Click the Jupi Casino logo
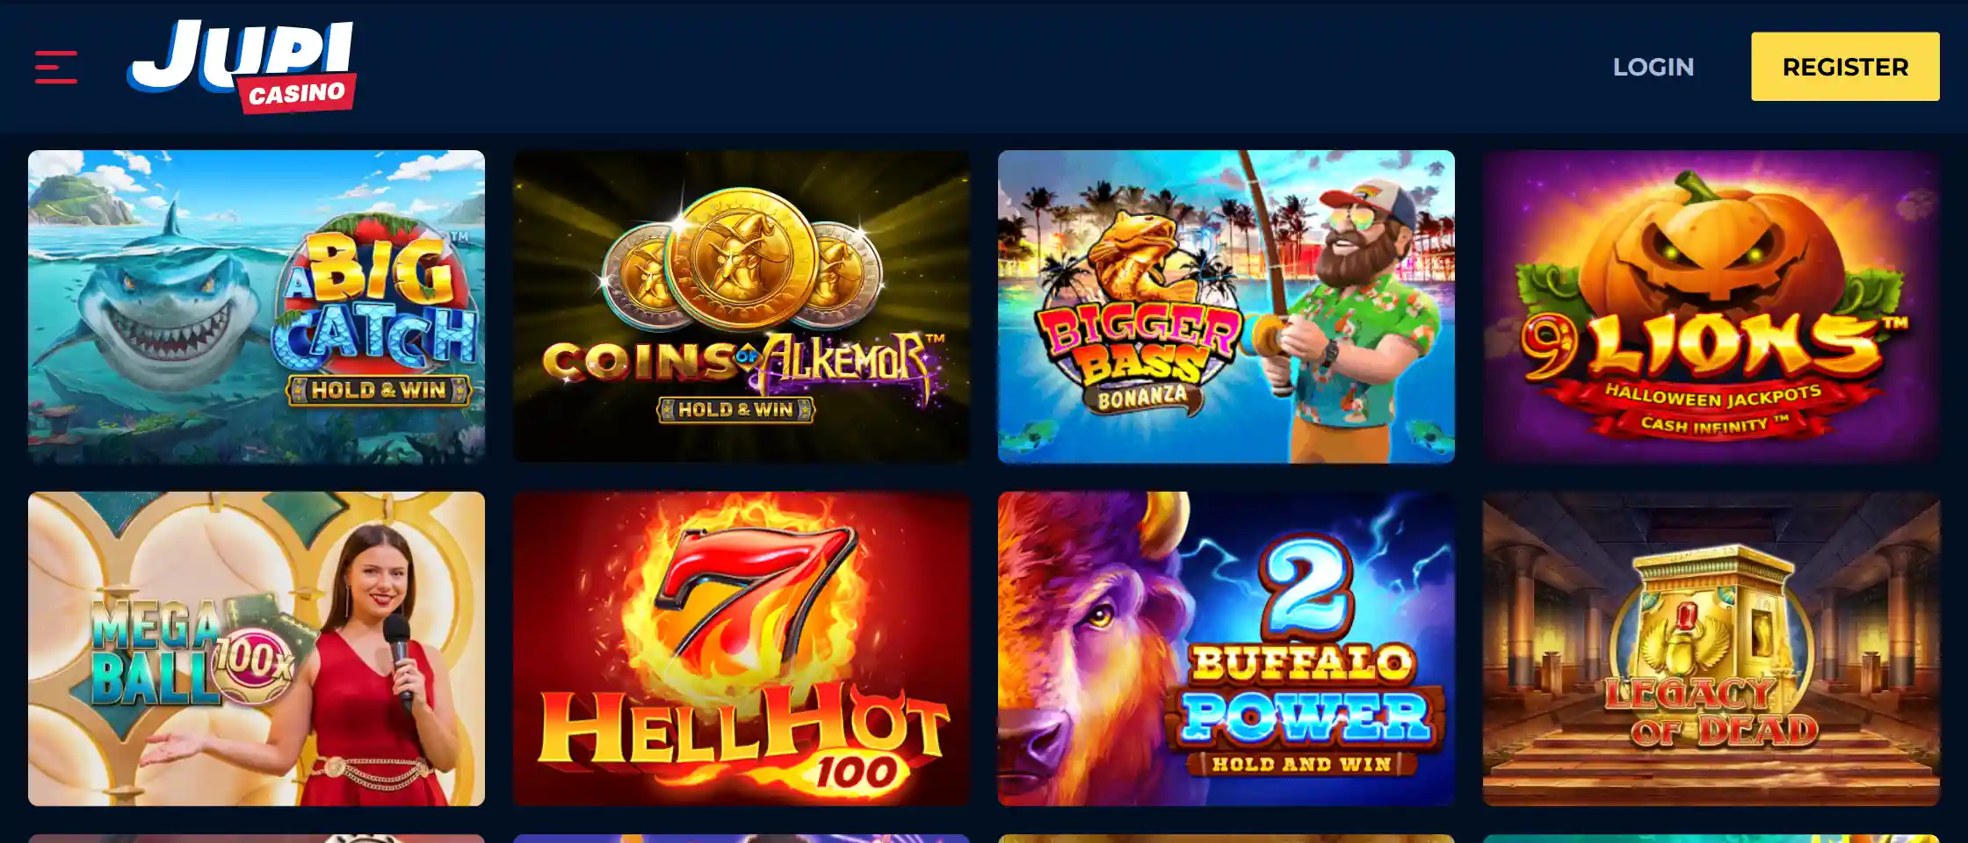Viewport: 1968px width, 843px height. click(x=242, y=67)
